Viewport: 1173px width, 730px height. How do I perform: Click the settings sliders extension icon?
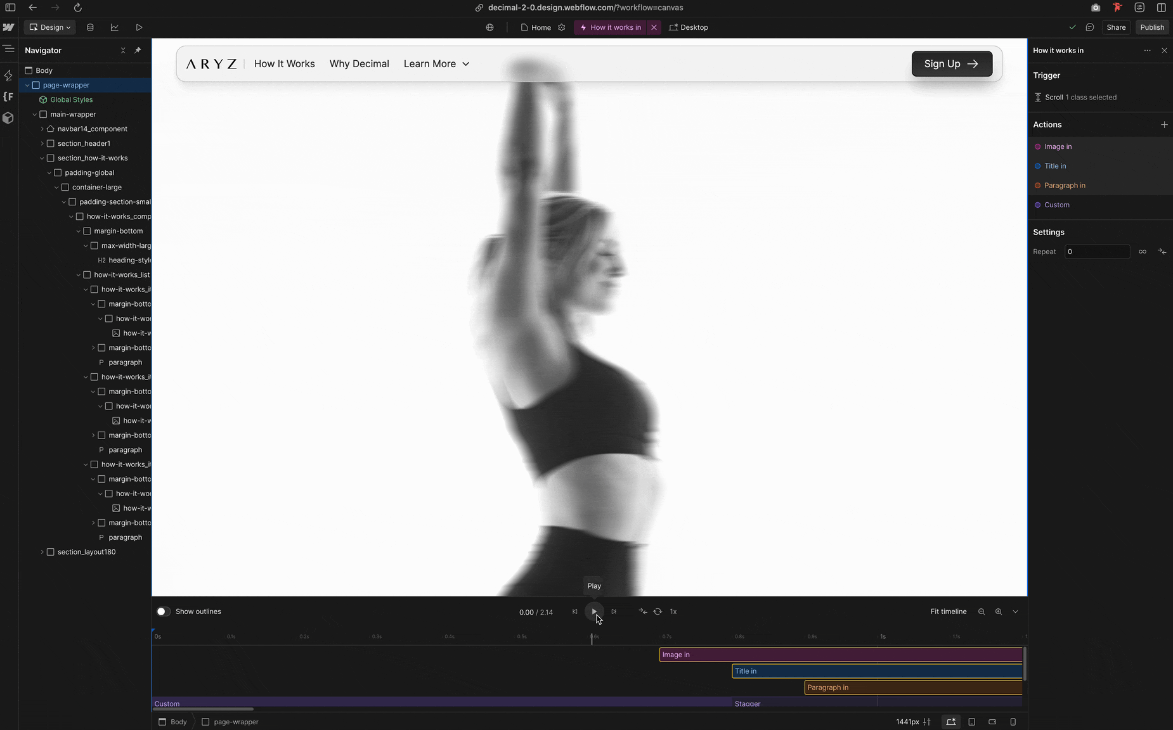[x=1139, y=8]
